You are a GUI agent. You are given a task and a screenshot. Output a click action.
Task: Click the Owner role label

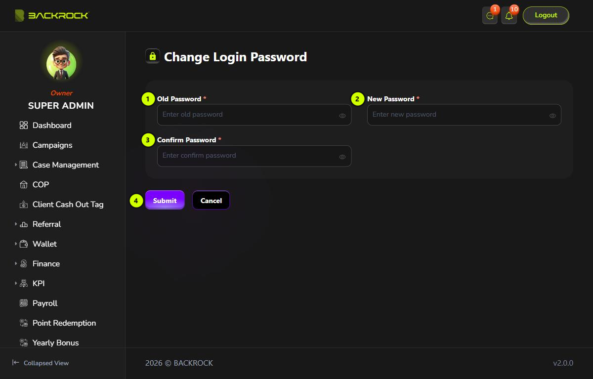point(61,93)
